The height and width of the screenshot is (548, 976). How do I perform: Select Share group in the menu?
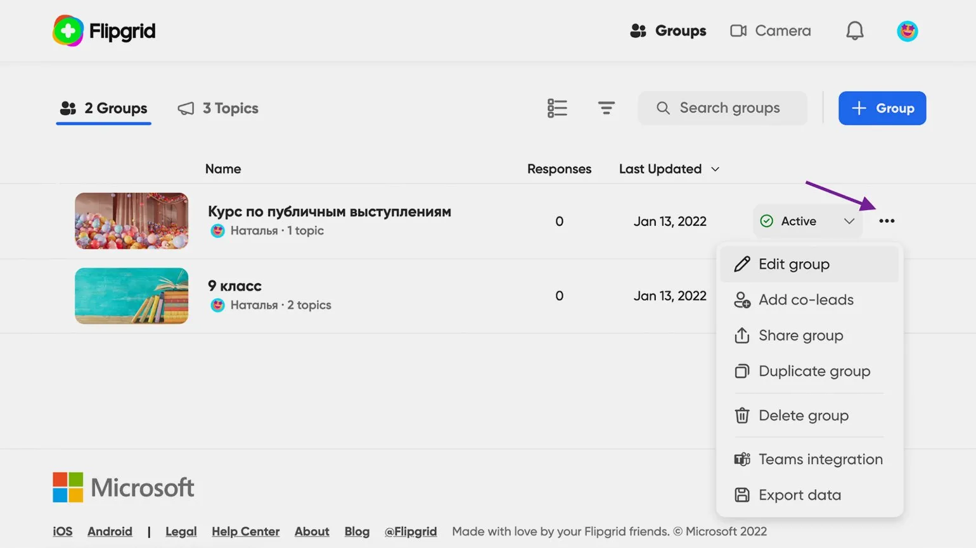pyautogui.click(x=800, y=335)
